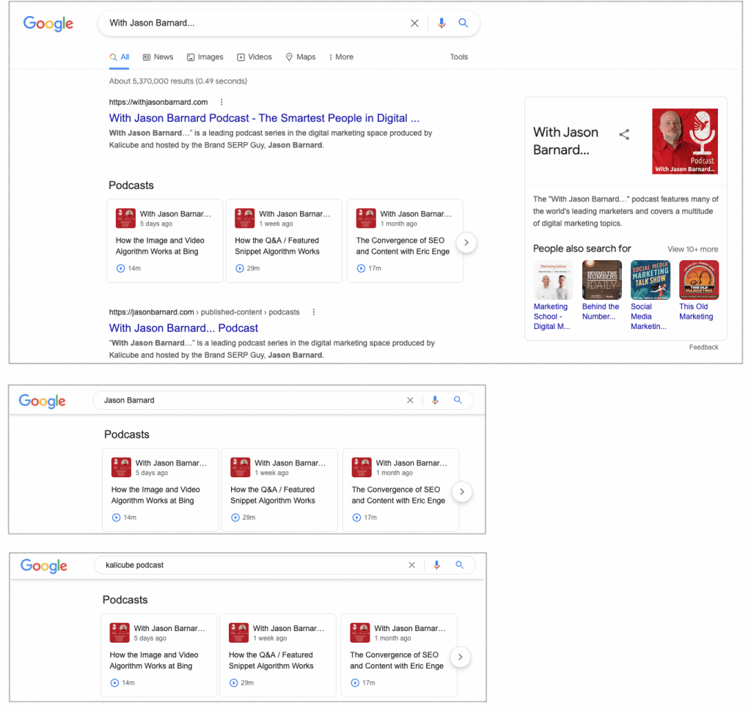Viewport: 751px width, 711px height.
Task: Play the 17m Eric Enge episode in the "kalicube podcast" results
Action: (356, 683)
